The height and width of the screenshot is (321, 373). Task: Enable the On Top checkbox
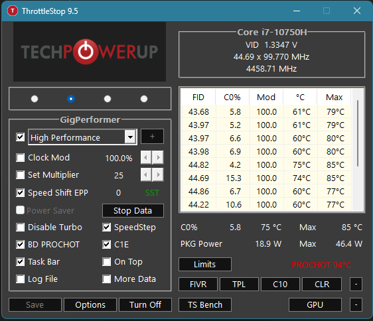107,262
